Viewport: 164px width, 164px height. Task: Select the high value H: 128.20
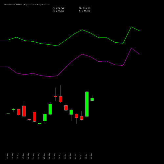[x=85, y=9]
